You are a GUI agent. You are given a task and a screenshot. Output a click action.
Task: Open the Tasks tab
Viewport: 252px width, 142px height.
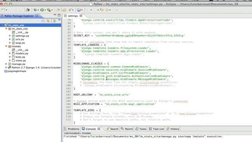tap(141, 129)
